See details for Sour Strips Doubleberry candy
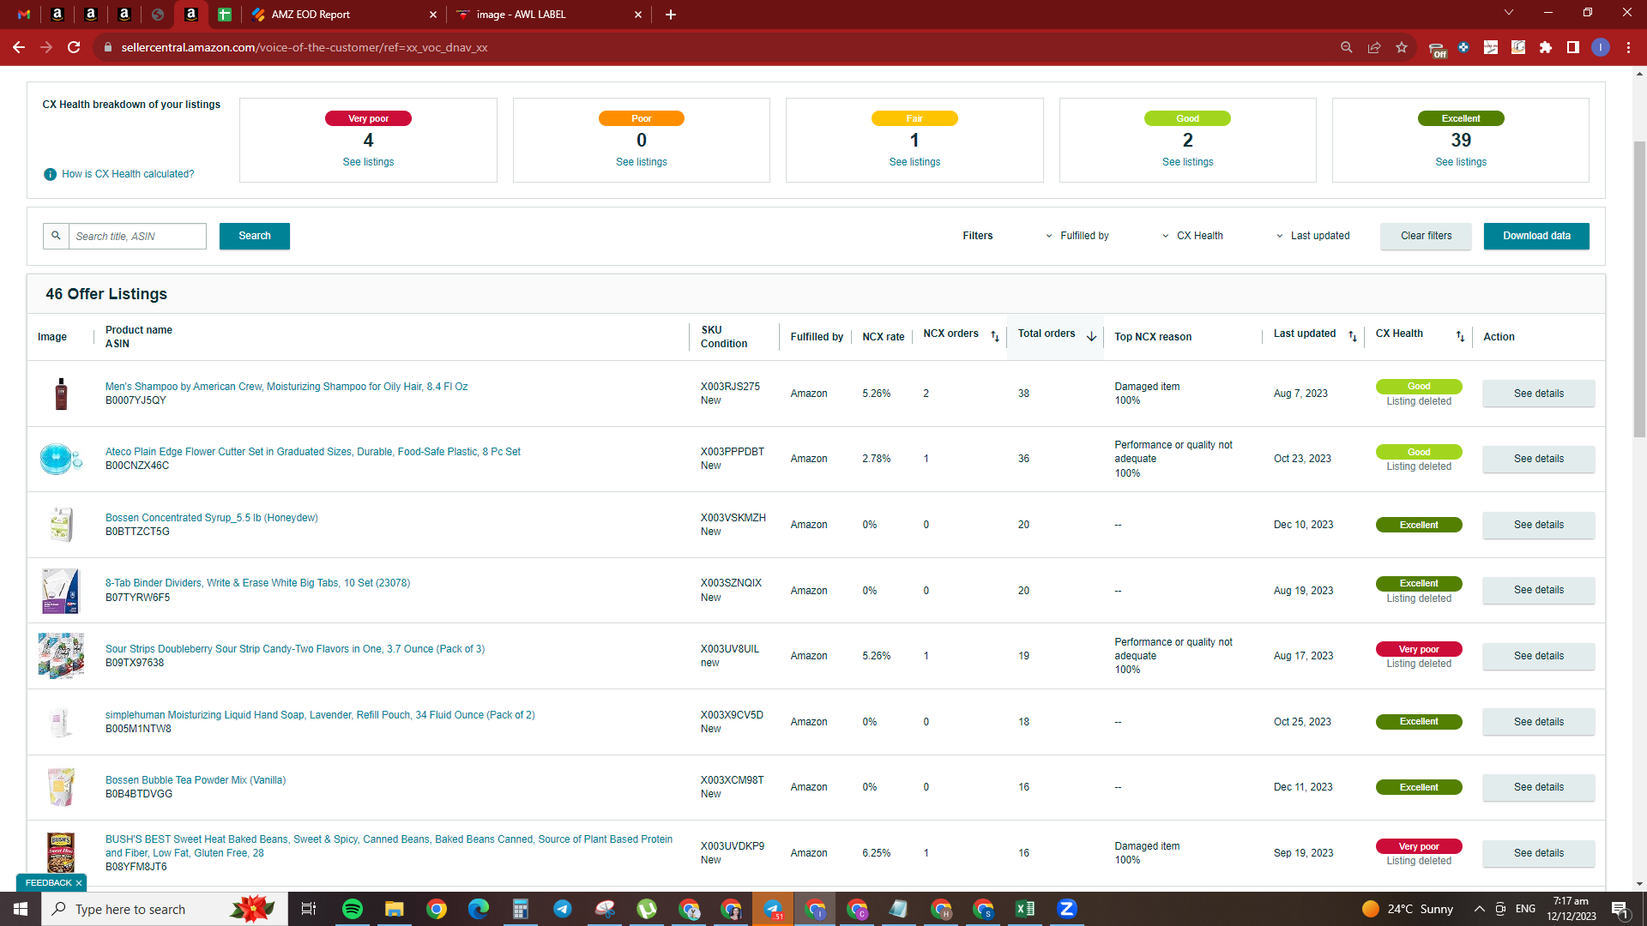The image size is (1647, 926). coord(1538,656)
